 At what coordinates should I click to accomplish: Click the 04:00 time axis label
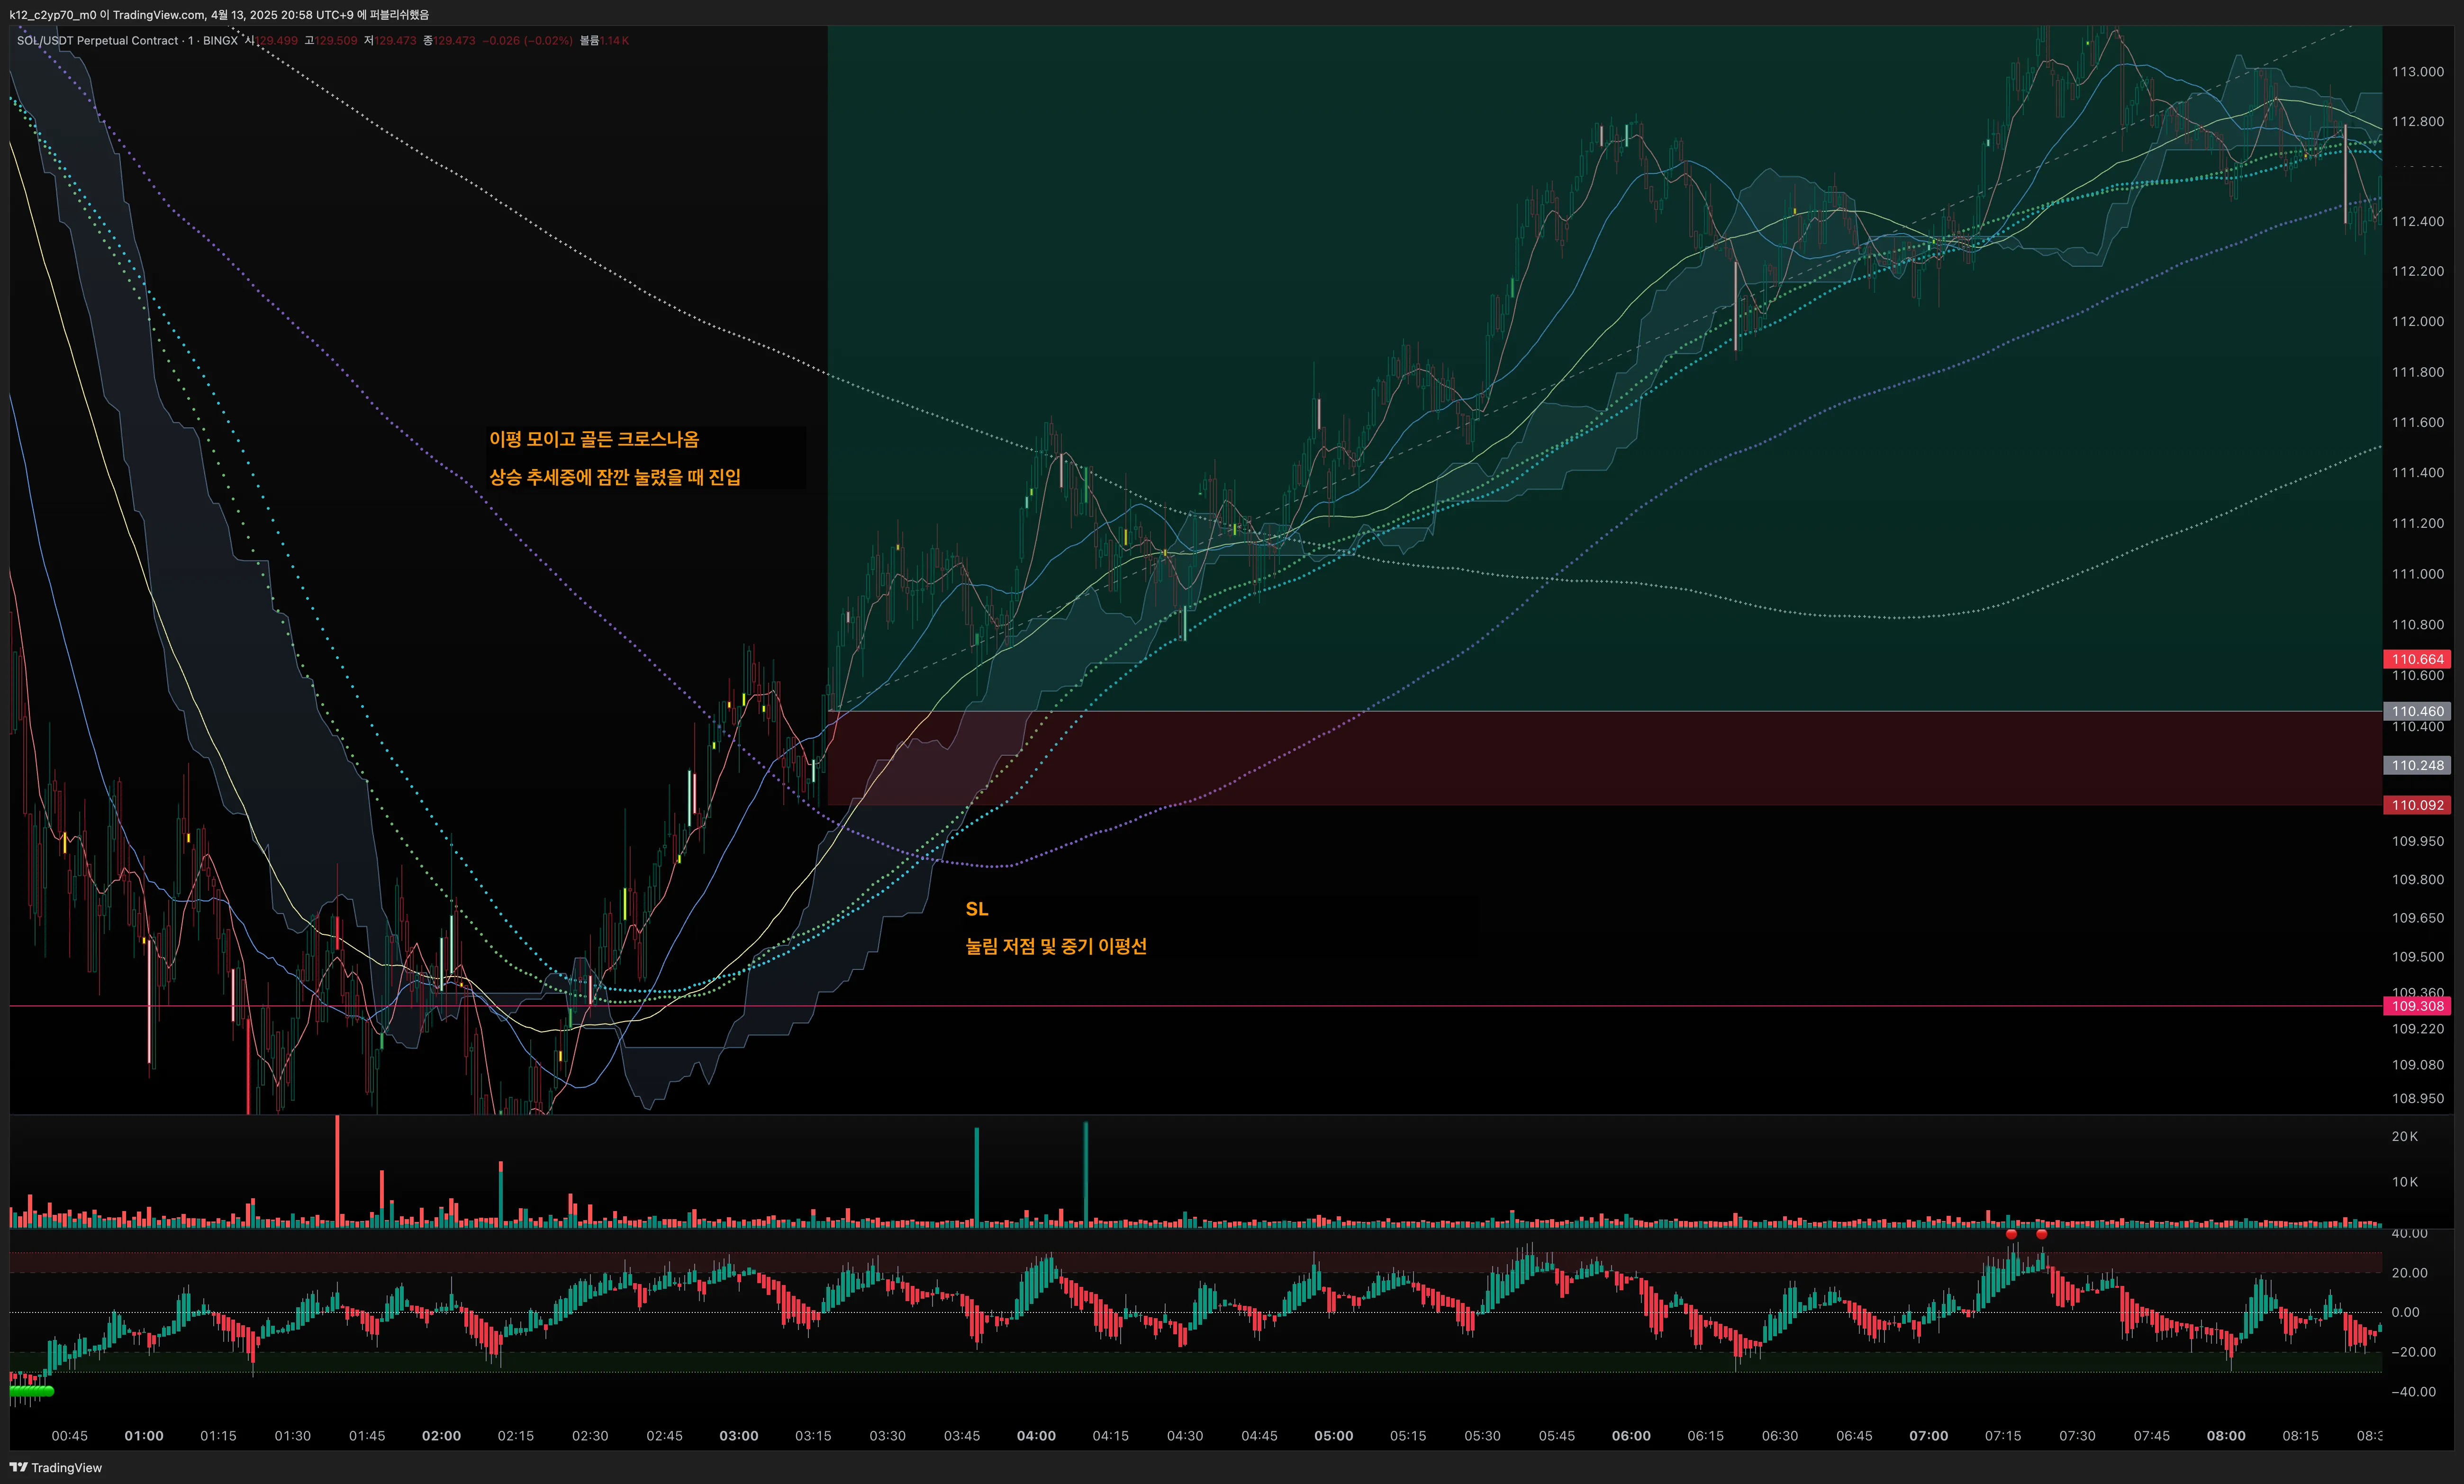[1036, 1436]
